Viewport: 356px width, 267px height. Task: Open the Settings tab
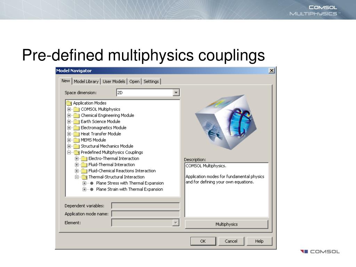(151, 81)
